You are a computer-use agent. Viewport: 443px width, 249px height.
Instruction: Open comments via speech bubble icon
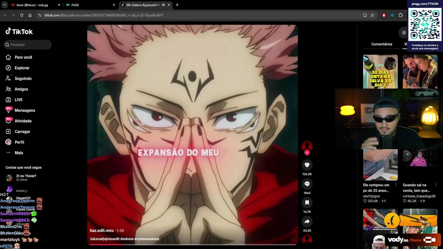[x=307, y=184]
